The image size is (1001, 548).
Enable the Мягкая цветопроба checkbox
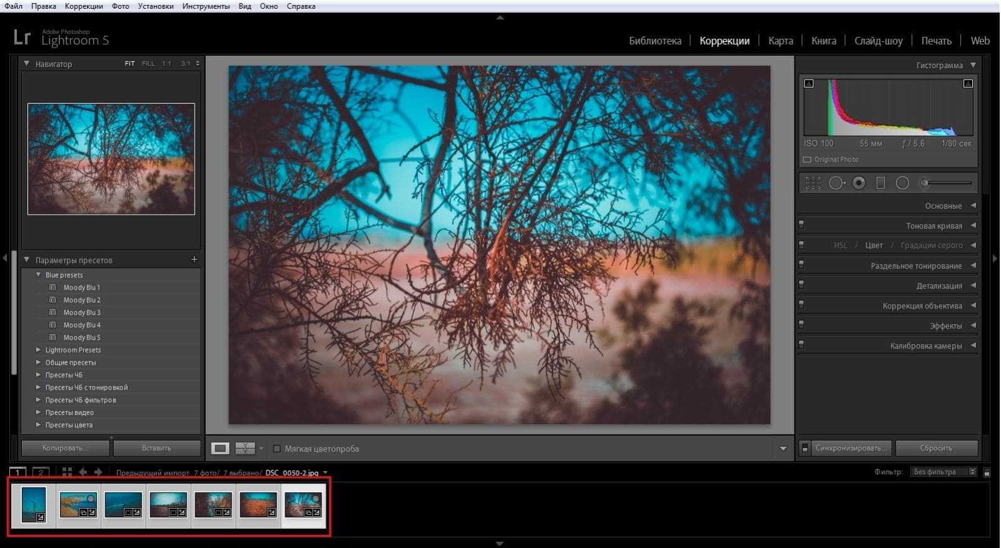point(277,449)
